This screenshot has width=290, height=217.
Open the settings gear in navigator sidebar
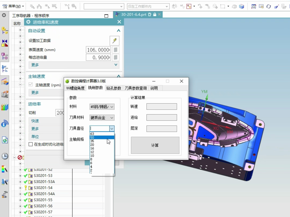click(4, 15)
